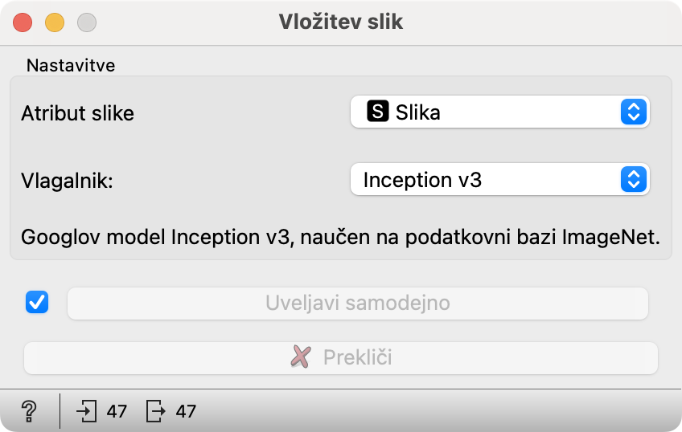Close the Vložitev slik window
Screen dimensions: 682x432
23,22
